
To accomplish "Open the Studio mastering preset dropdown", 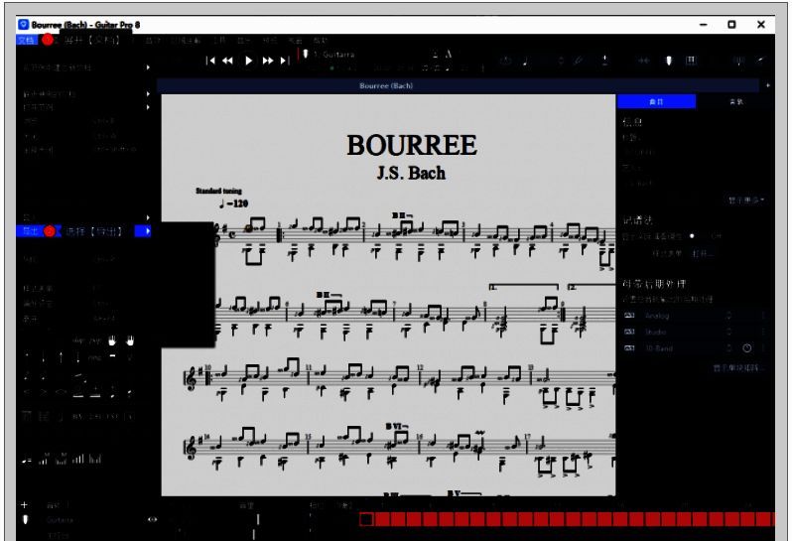I will (729, 333).
